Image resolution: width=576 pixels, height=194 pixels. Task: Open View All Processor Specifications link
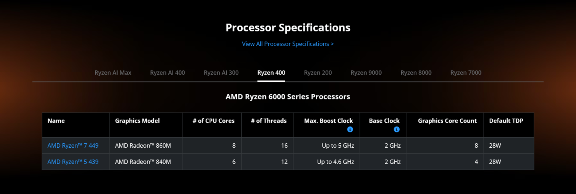coord(288,44)
